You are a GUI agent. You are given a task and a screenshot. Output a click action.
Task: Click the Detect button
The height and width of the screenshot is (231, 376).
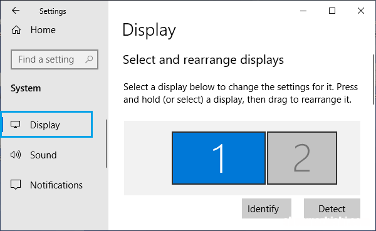pos(332,208)
